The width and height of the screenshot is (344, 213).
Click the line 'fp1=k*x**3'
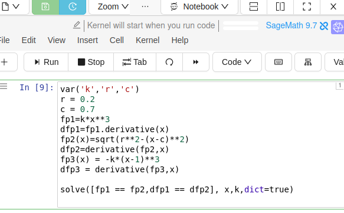click(x=85, y=119)
